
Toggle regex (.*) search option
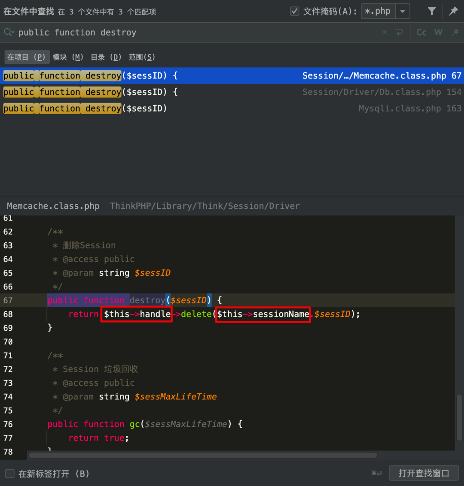(x=455, y=32)
